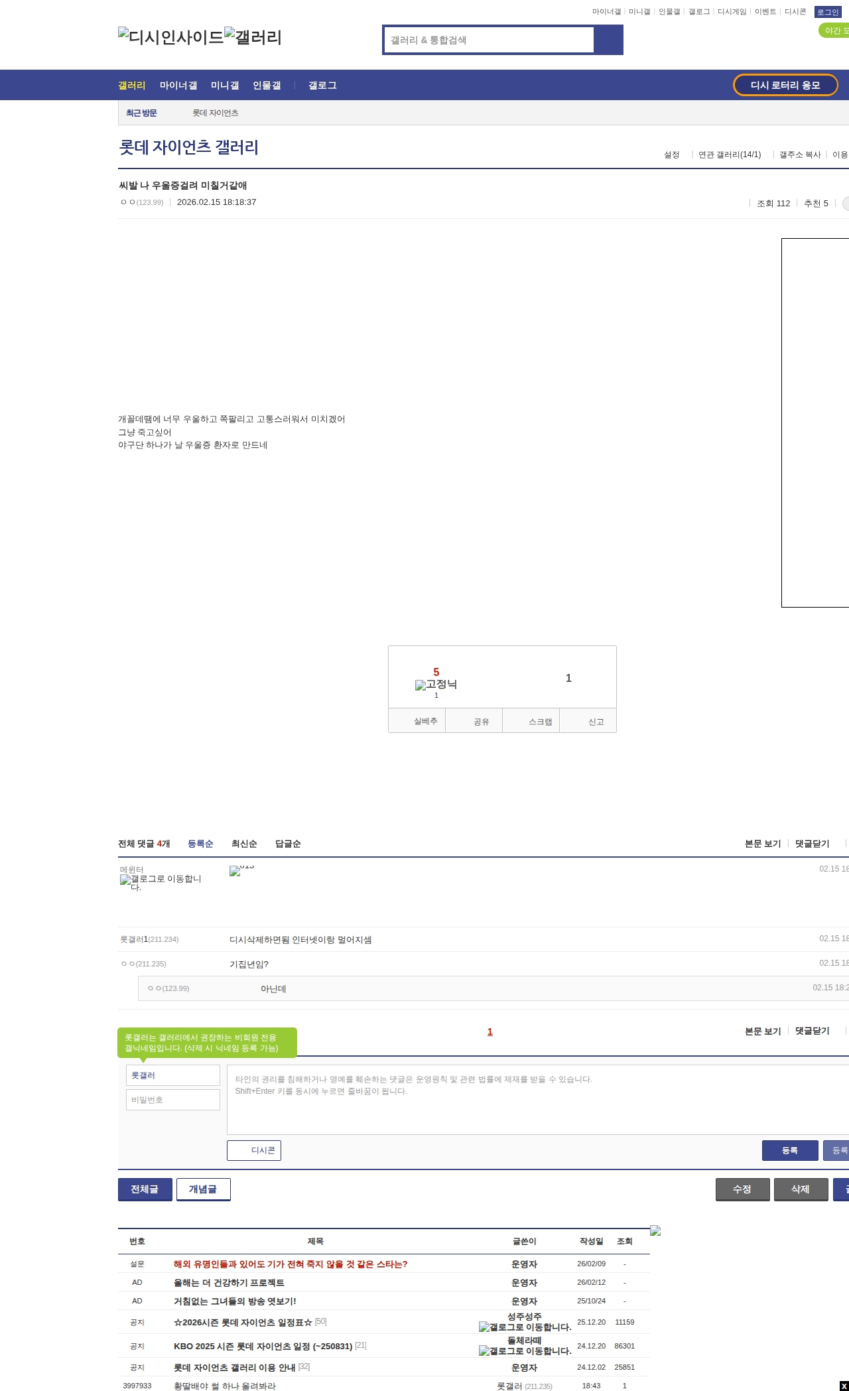Sort comments by 등록순
849x1391 pixels.
200,844
